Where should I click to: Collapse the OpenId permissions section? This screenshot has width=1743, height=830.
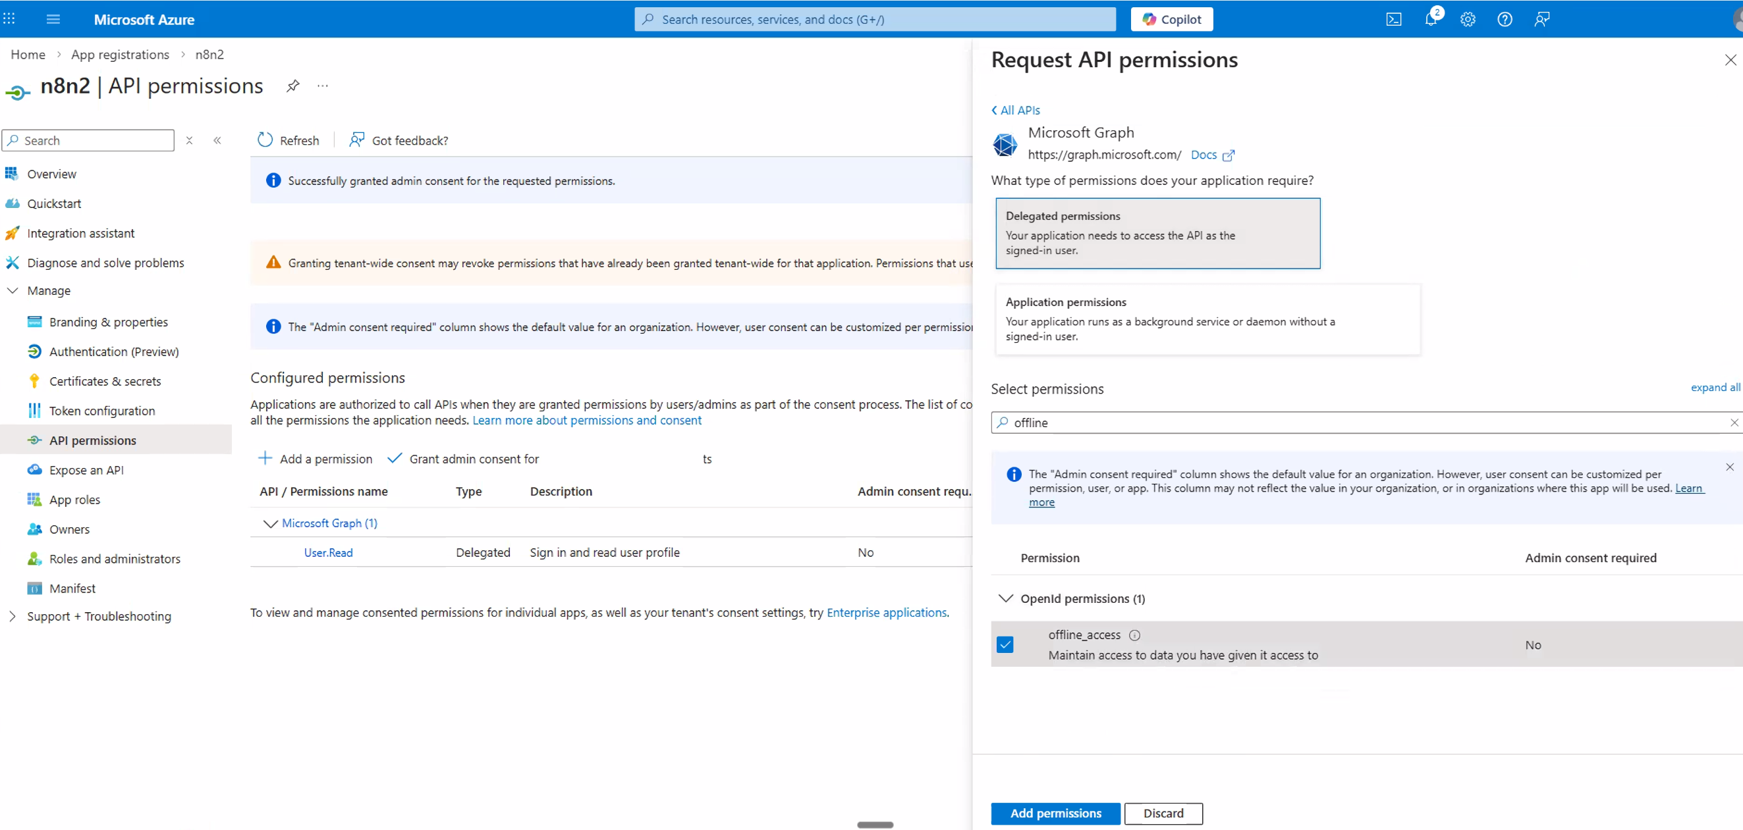pyautogui.click(x=1005, y=598)
